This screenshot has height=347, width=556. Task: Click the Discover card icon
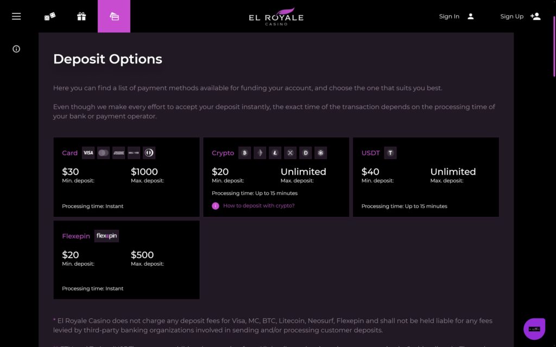click(x=133, y=153)
